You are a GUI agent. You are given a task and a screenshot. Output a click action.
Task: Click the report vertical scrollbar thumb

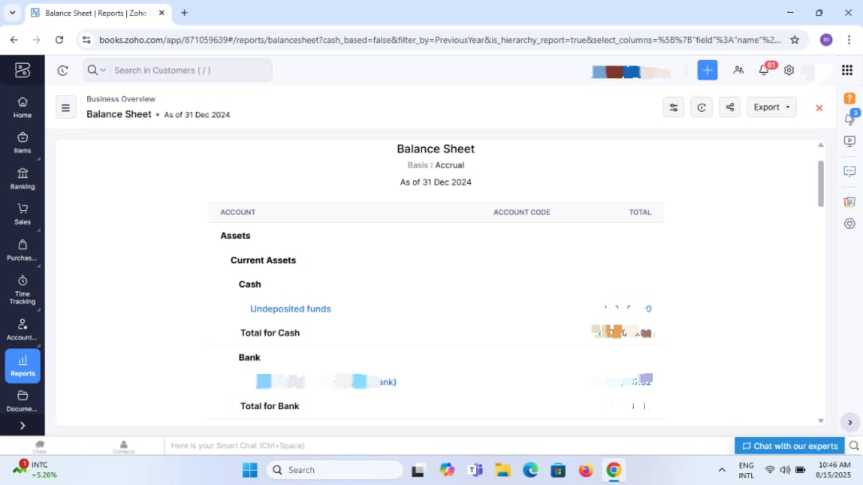click(821, 183)
